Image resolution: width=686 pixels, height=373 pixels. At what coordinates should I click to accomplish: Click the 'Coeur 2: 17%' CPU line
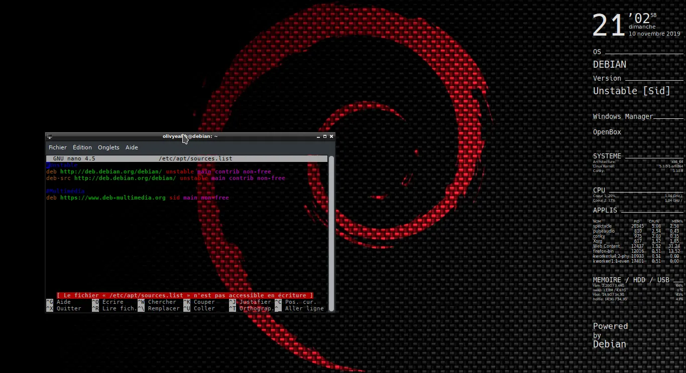pyautogui.click(x=604, y=200)
